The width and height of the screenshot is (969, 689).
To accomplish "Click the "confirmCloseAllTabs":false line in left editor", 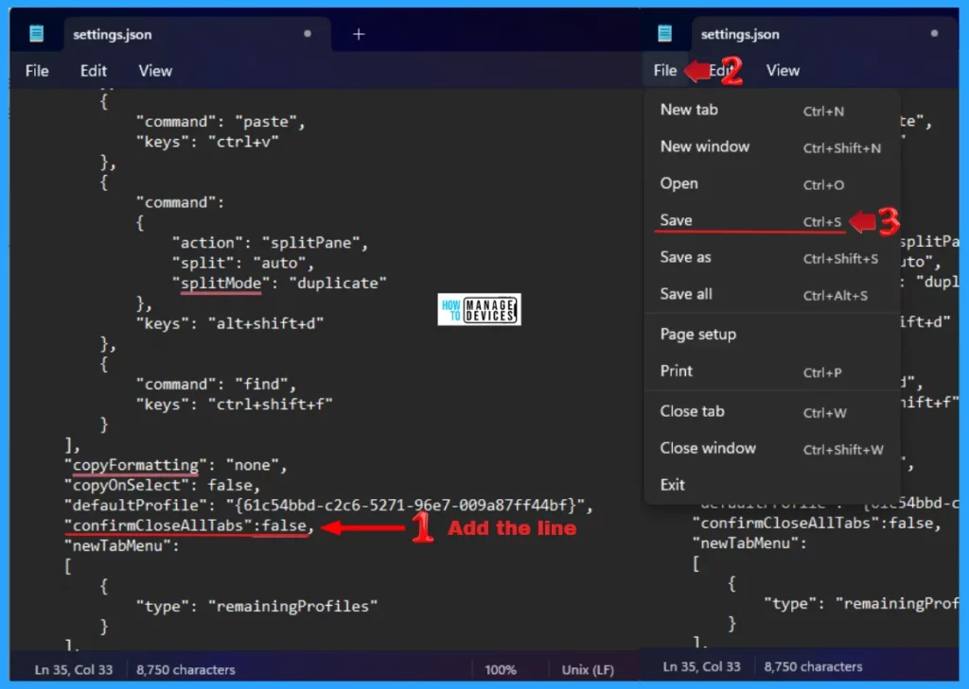I will point(189,526).
